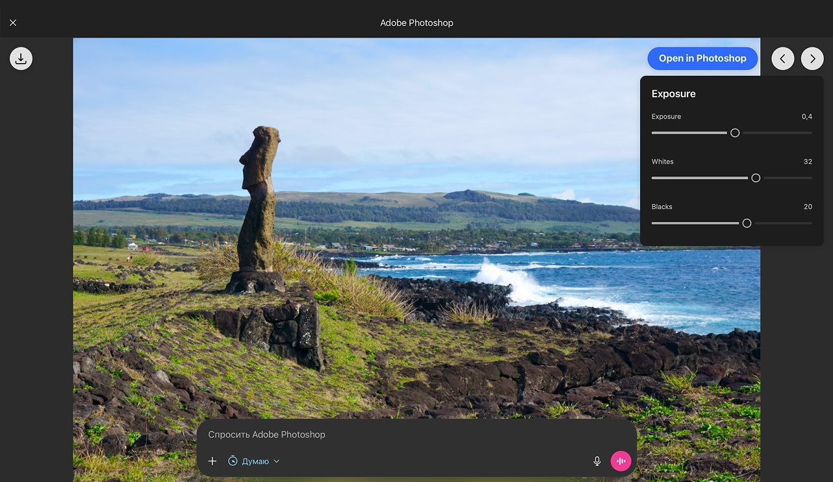The image size is (833, 482).
Task: Click the Adobe Photoshop title text
Action: tap(416, 23)
